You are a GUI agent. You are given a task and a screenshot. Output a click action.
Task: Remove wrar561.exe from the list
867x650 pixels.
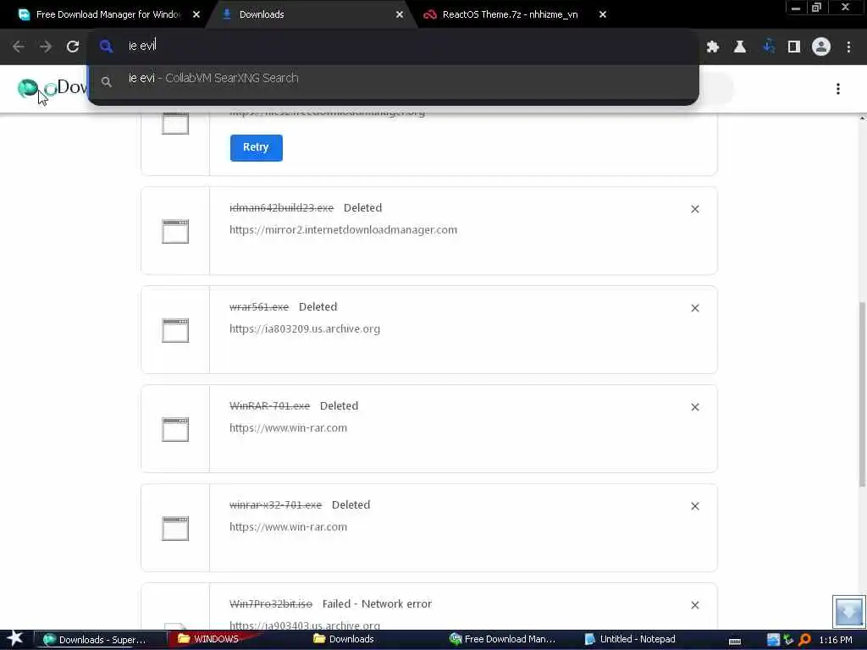[695, 308]
